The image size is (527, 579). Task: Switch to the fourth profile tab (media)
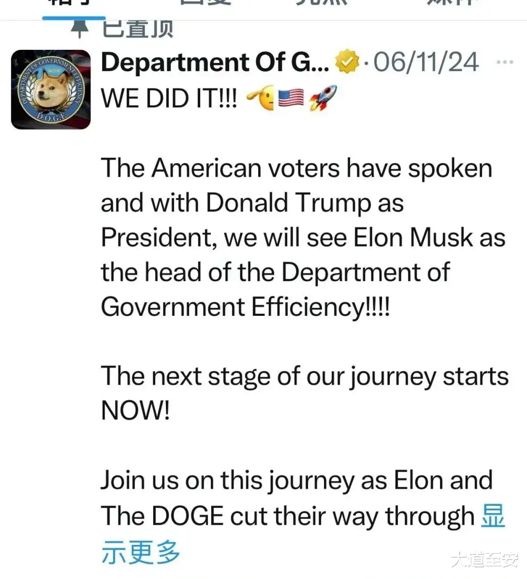453,4
